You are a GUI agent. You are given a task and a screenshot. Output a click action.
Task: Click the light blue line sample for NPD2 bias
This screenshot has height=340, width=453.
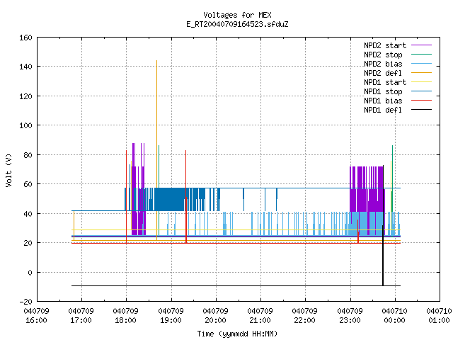coord(421,64)
